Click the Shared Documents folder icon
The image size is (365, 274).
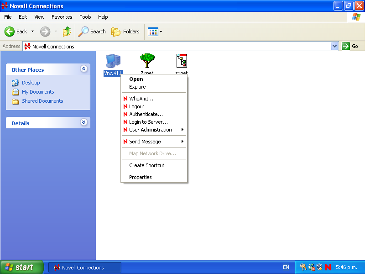tap(16, 101)
